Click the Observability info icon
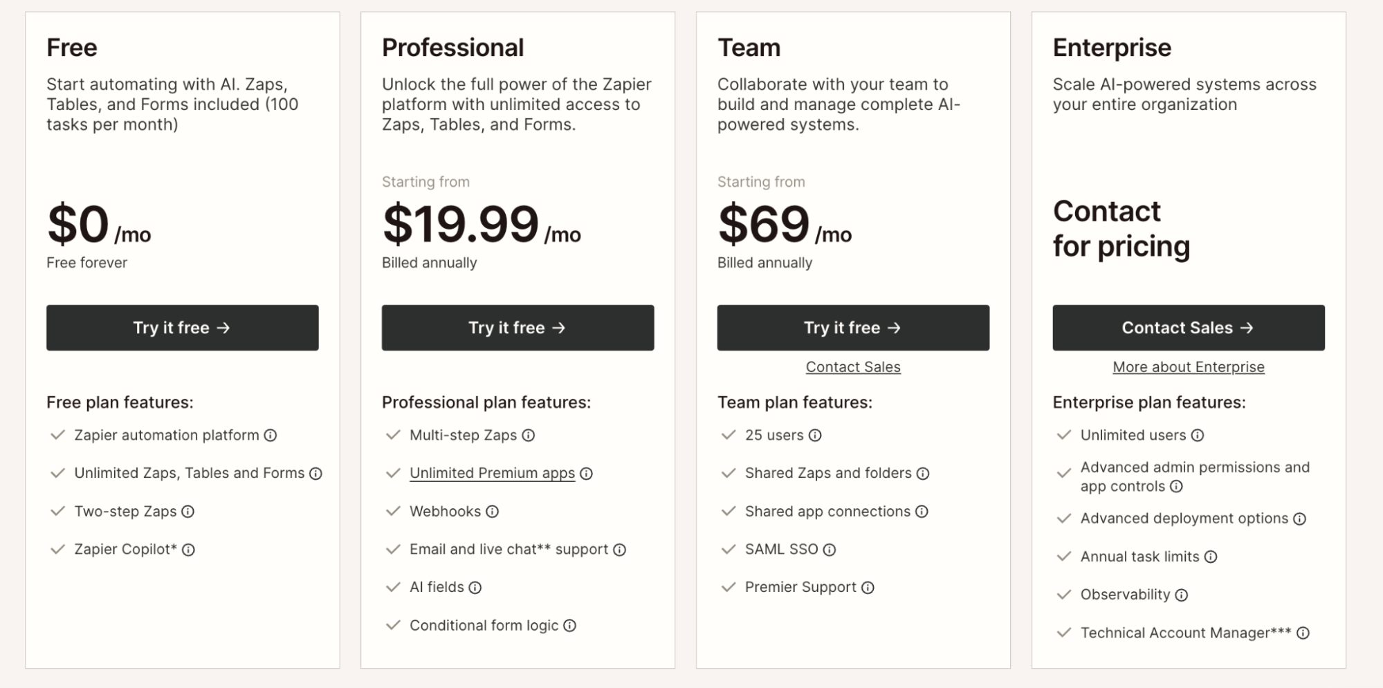The width and height of the screenshot is (1383, 688). point(1182,595)
